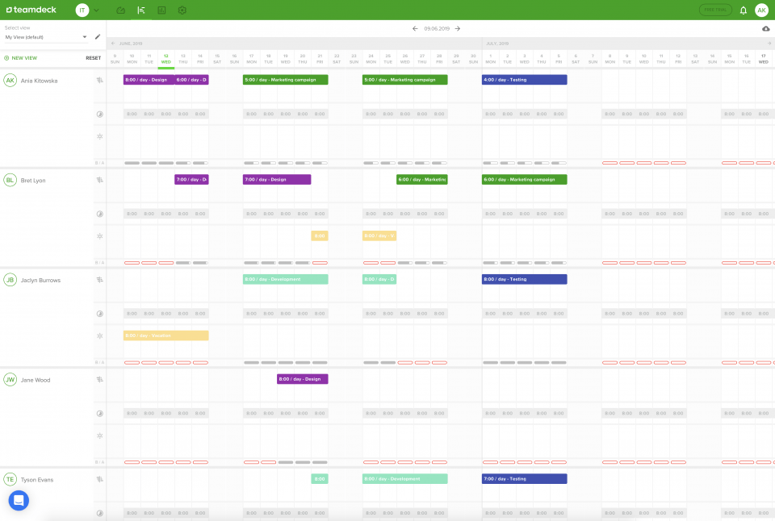Click Jaclyn Burrows' availability clock icon
Image resolution: width=775 pixels, height=521 pixels.
coord(100,314)
